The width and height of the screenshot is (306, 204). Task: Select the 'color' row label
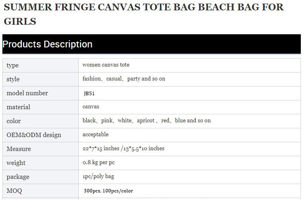[x=14, y=121]
